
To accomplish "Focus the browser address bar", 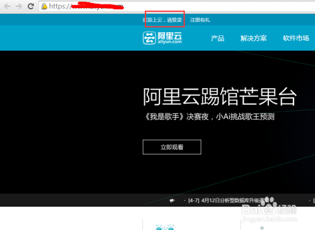I will [x=176, y=6].
